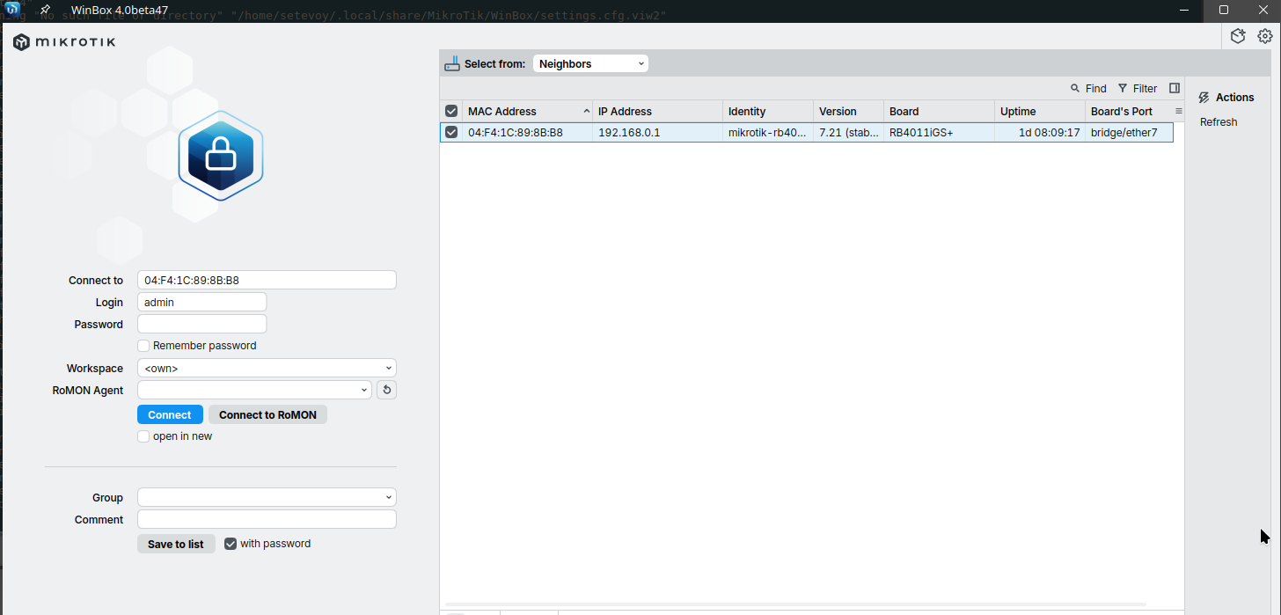Screen dimensions: 1281x615
Task: Expand the Workspace dropdown
Action: [267, 368]
